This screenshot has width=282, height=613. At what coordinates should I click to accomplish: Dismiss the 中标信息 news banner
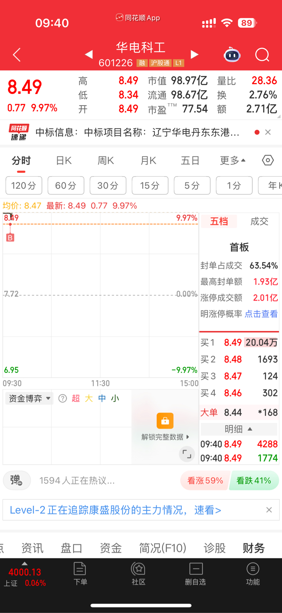(x=268, y=132)
